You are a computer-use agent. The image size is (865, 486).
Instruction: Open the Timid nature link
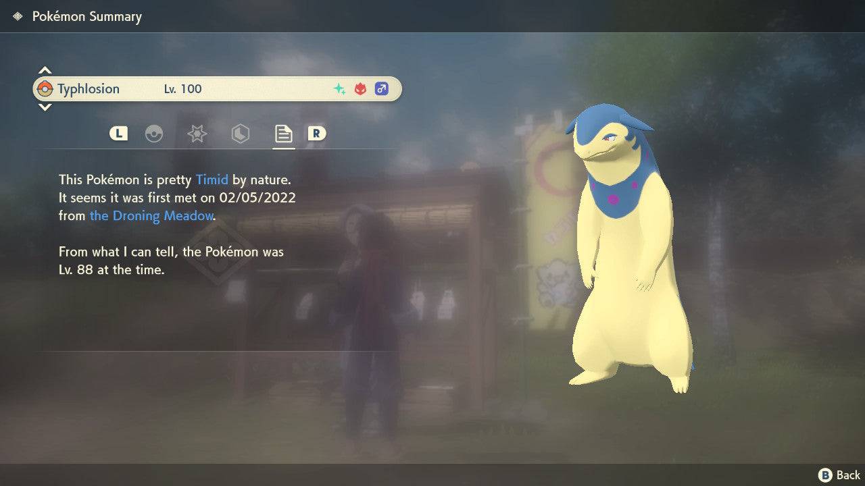click(x=212, y=180)
